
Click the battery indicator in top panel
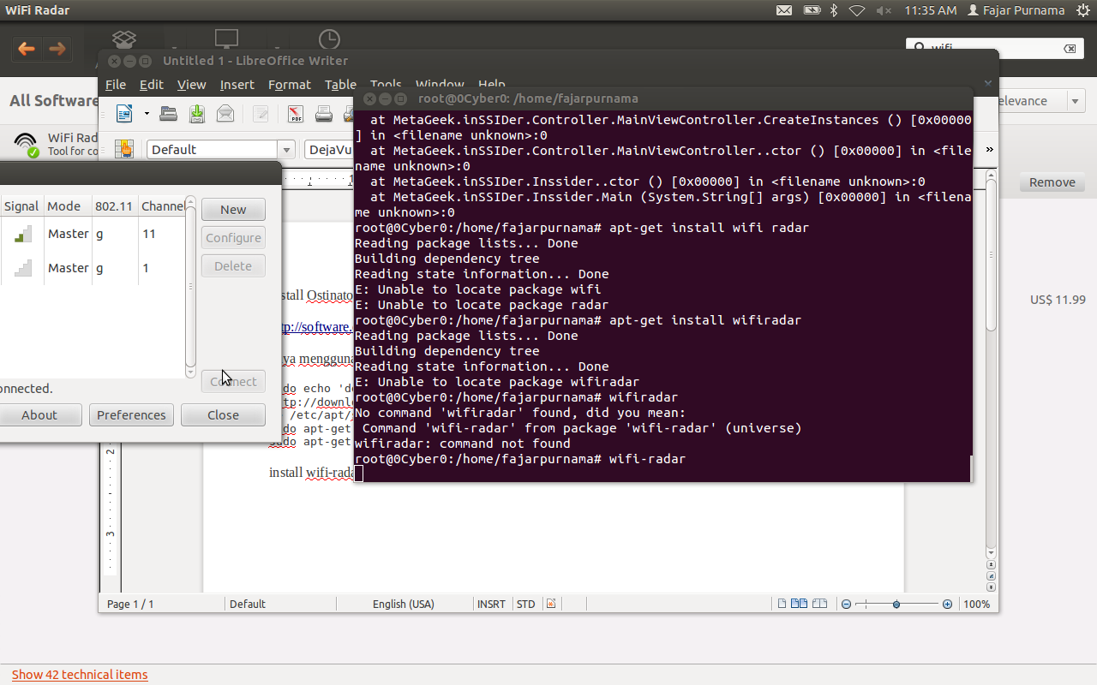812,10
